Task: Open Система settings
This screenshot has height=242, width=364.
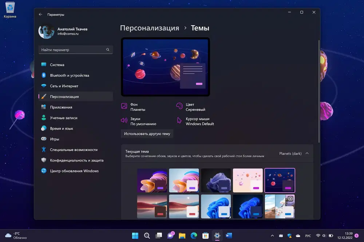Action: 76,65
